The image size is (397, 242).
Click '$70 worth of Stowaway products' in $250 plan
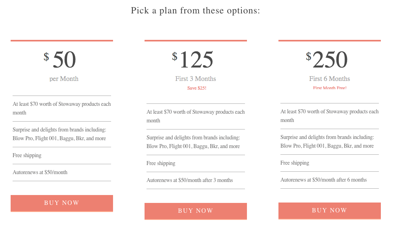pos(334,112)
